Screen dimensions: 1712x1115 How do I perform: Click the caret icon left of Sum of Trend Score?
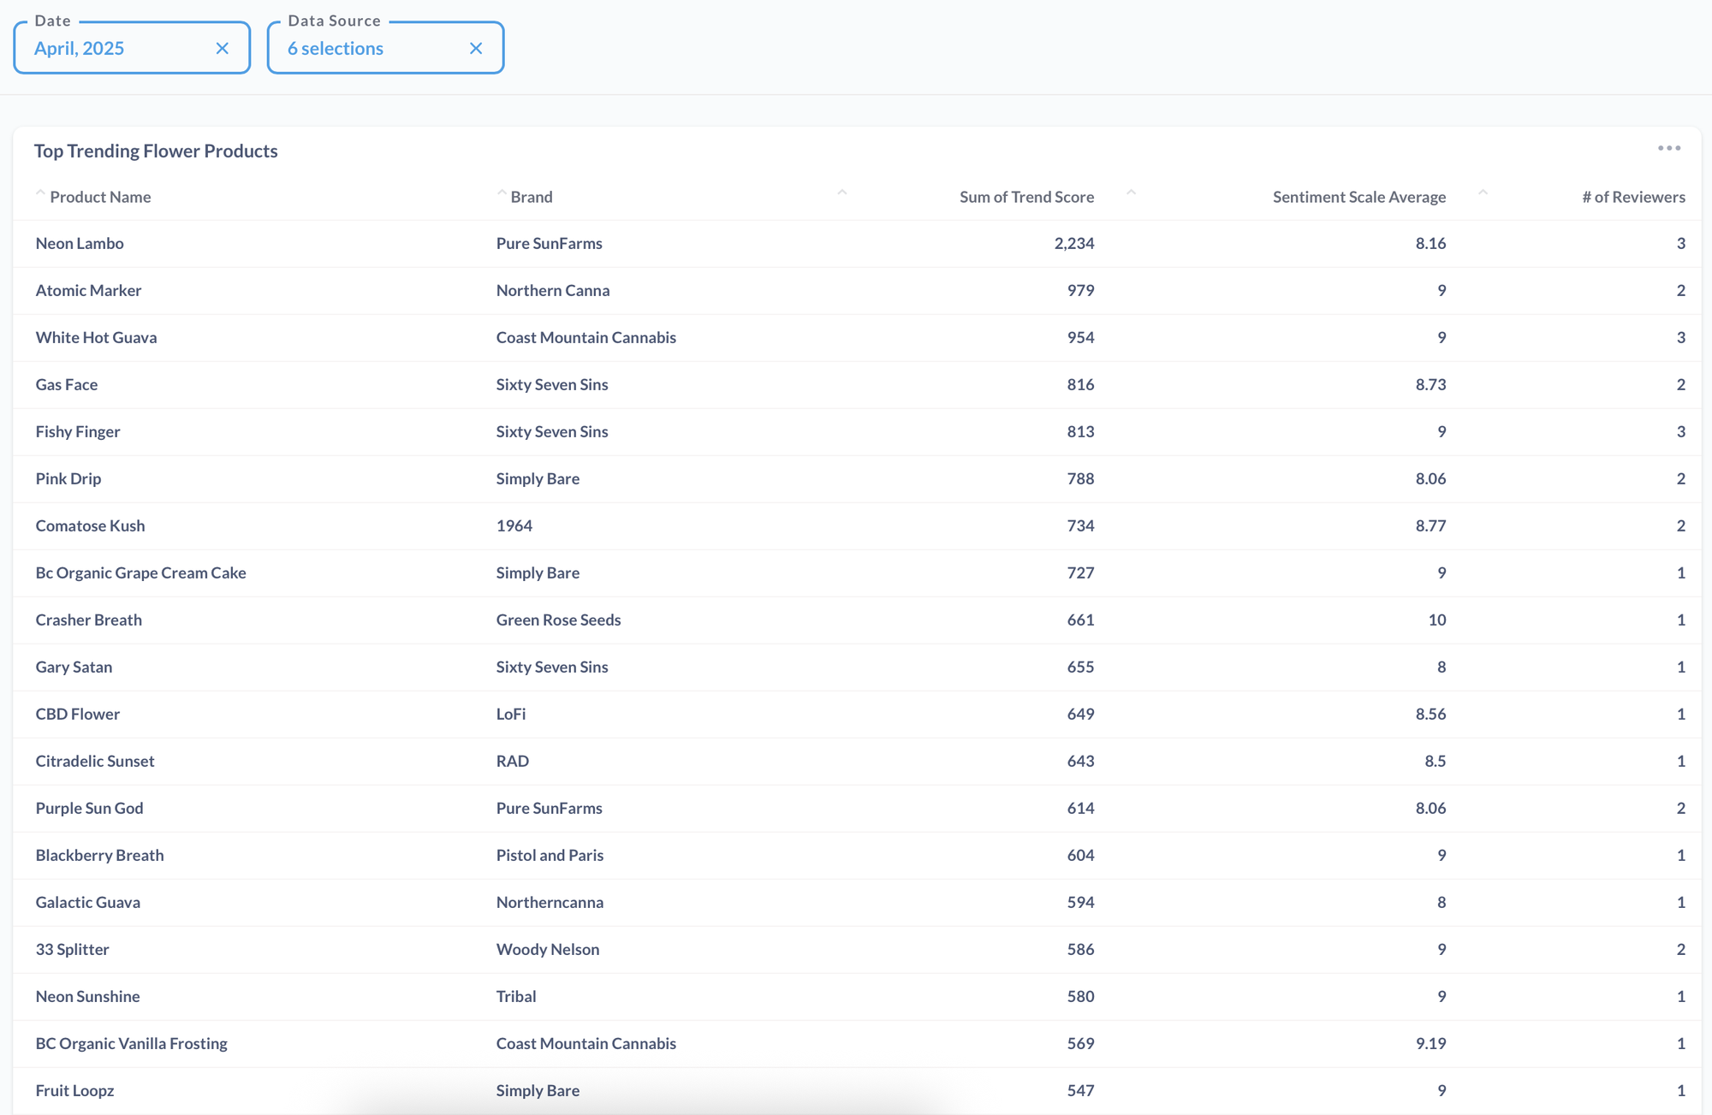[842, 193]
